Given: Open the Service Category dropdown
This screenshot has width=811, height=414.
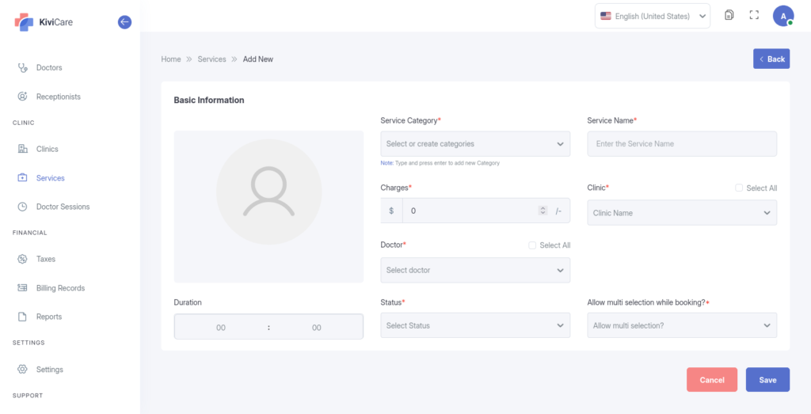Looking at the screenshot, I should (x=475, y=144).
